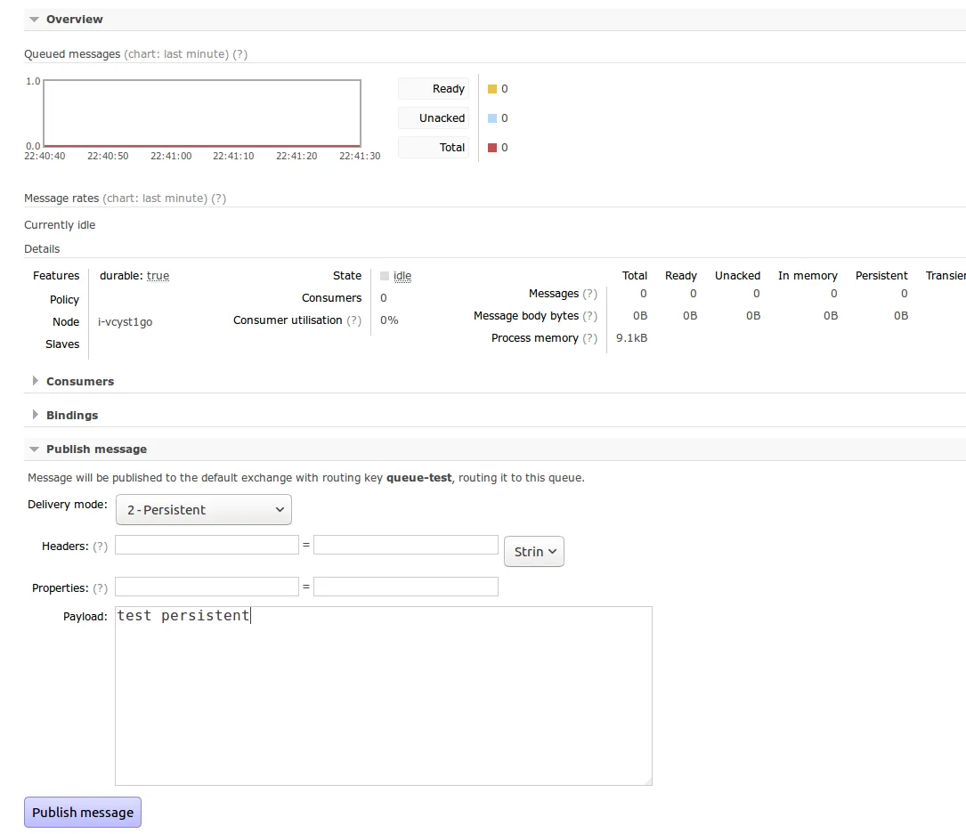
Task: Click the help icon beside Headers
Action: click(100, 547)
